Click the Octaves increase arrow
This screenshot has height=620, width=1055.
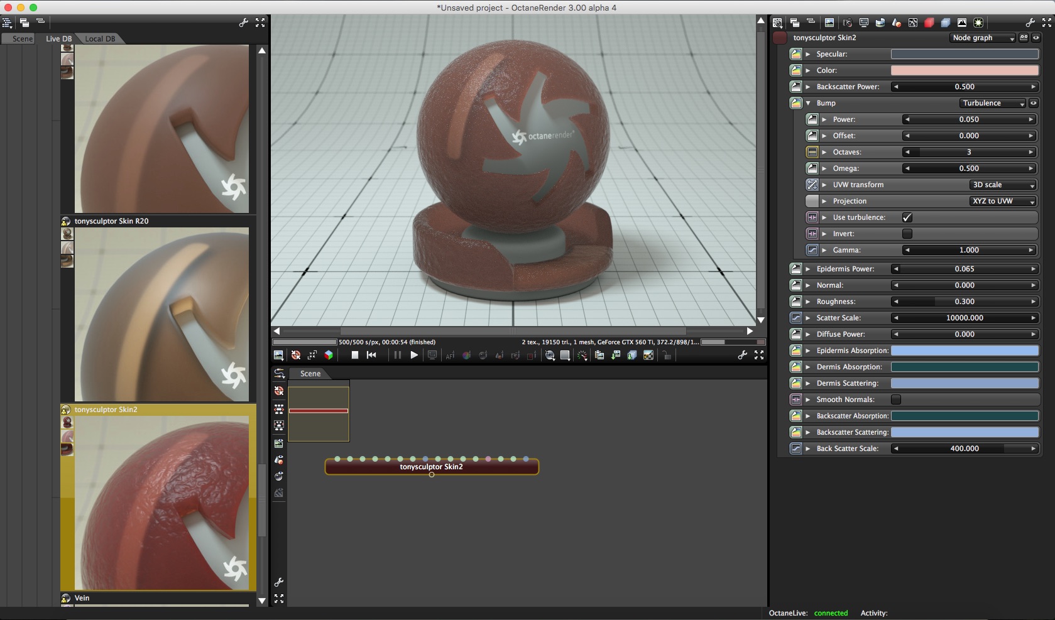pyautogui.click(x=1031, y=152)
